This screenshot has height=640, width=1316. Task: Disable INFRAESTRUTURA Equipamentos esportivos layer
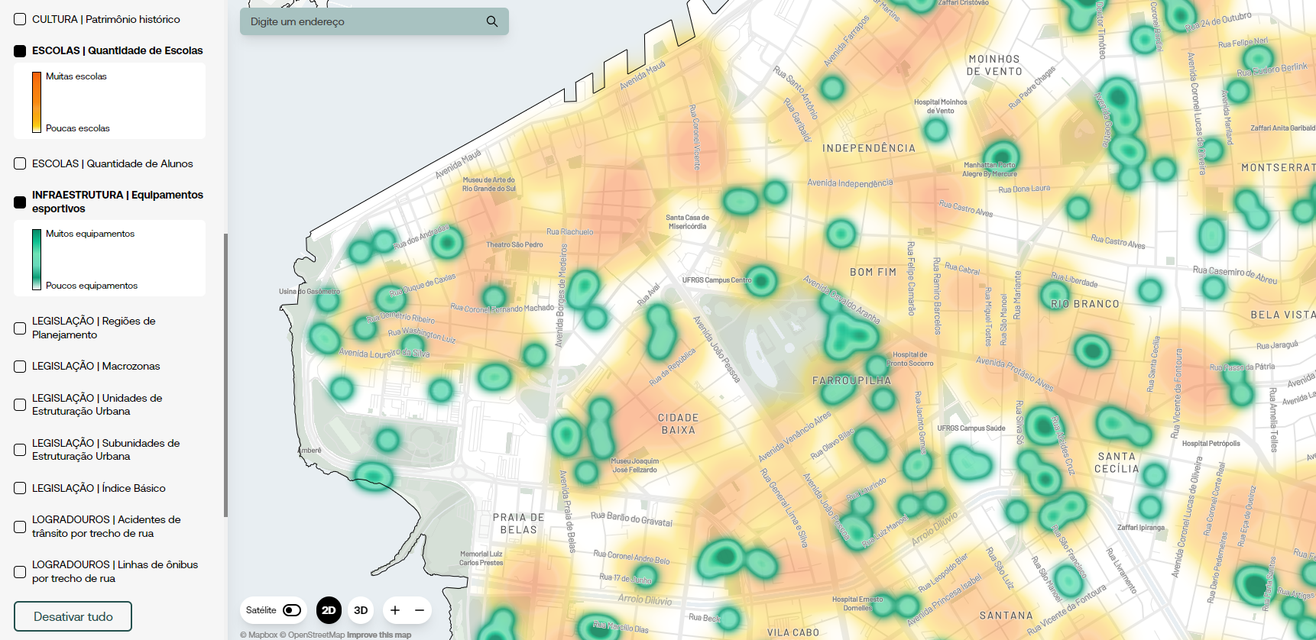pos(20,202)
